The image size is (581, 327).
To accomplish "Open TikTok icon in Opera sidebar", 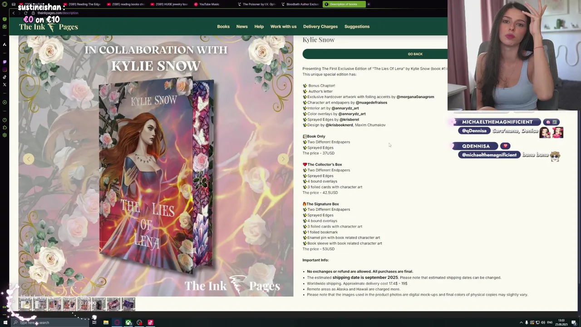I will click(5, 77).
